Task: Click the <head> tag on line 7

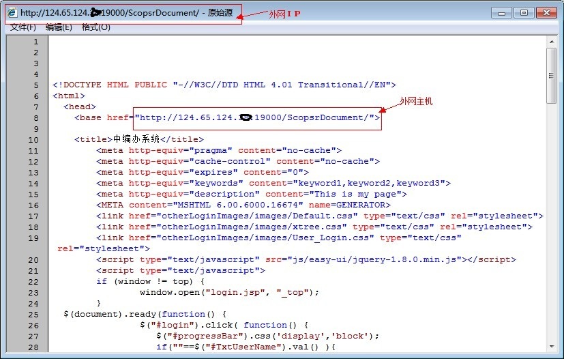Action: pyautogui.click(x=80, y=106)
